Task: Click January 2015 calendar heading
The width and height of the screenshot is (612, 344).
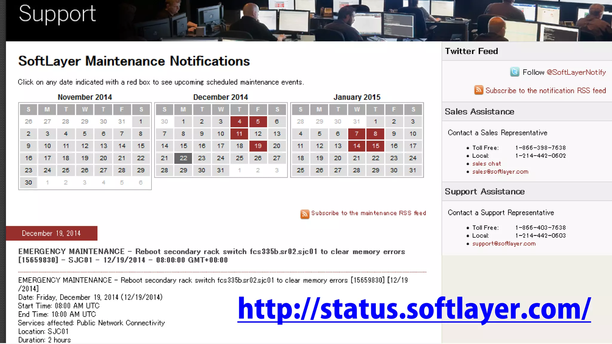Action: click(357, 97)
